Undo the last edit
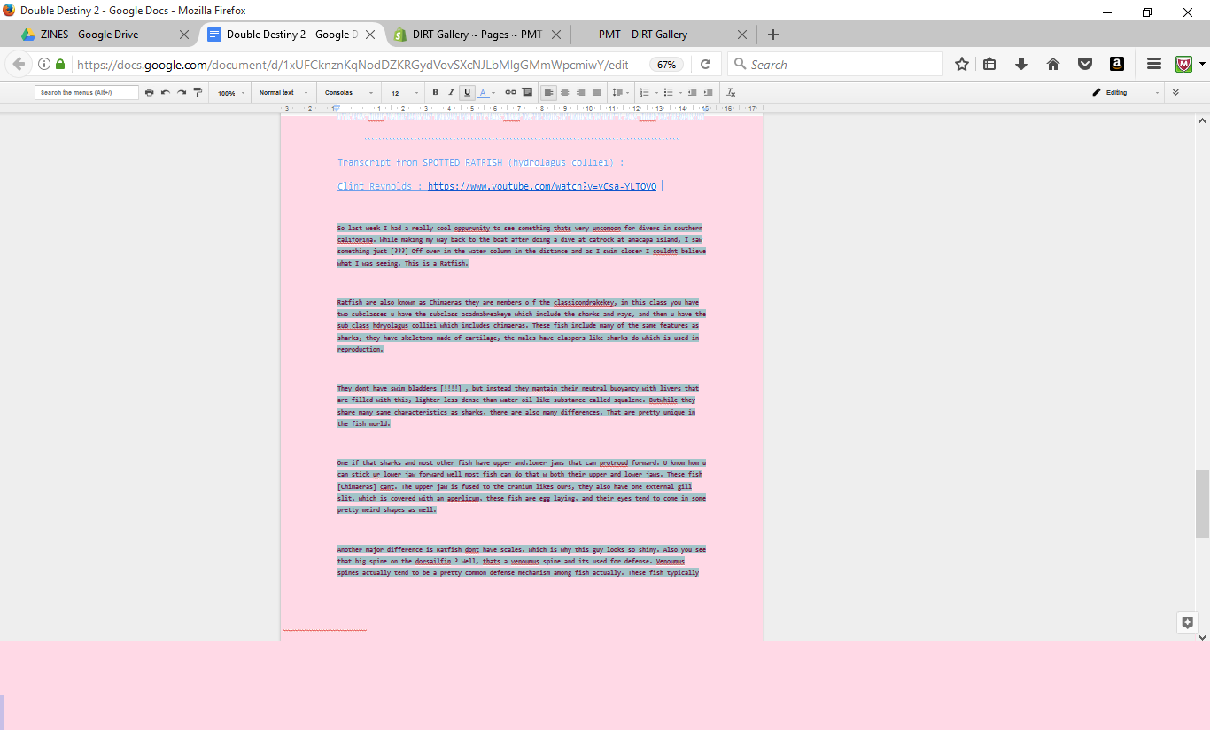The height and width of the screenshot is (730, 1210). [165, 92]
